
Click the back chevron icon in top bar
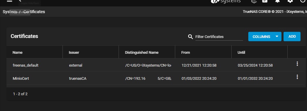[20, 1]
